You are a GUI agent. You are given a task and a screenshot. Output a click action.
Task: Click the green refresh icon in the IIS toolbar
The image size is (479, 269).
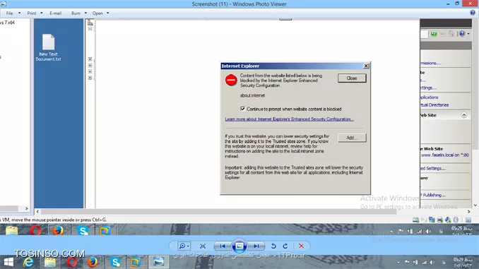pyautogui.click(x=434, y=34)
